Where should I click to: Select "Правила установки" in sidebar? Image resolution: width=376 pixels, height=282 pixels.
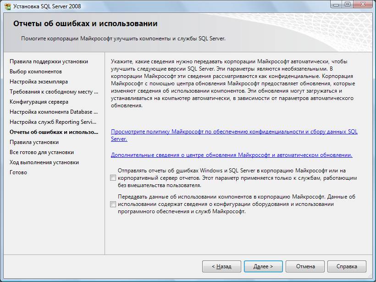34,142
